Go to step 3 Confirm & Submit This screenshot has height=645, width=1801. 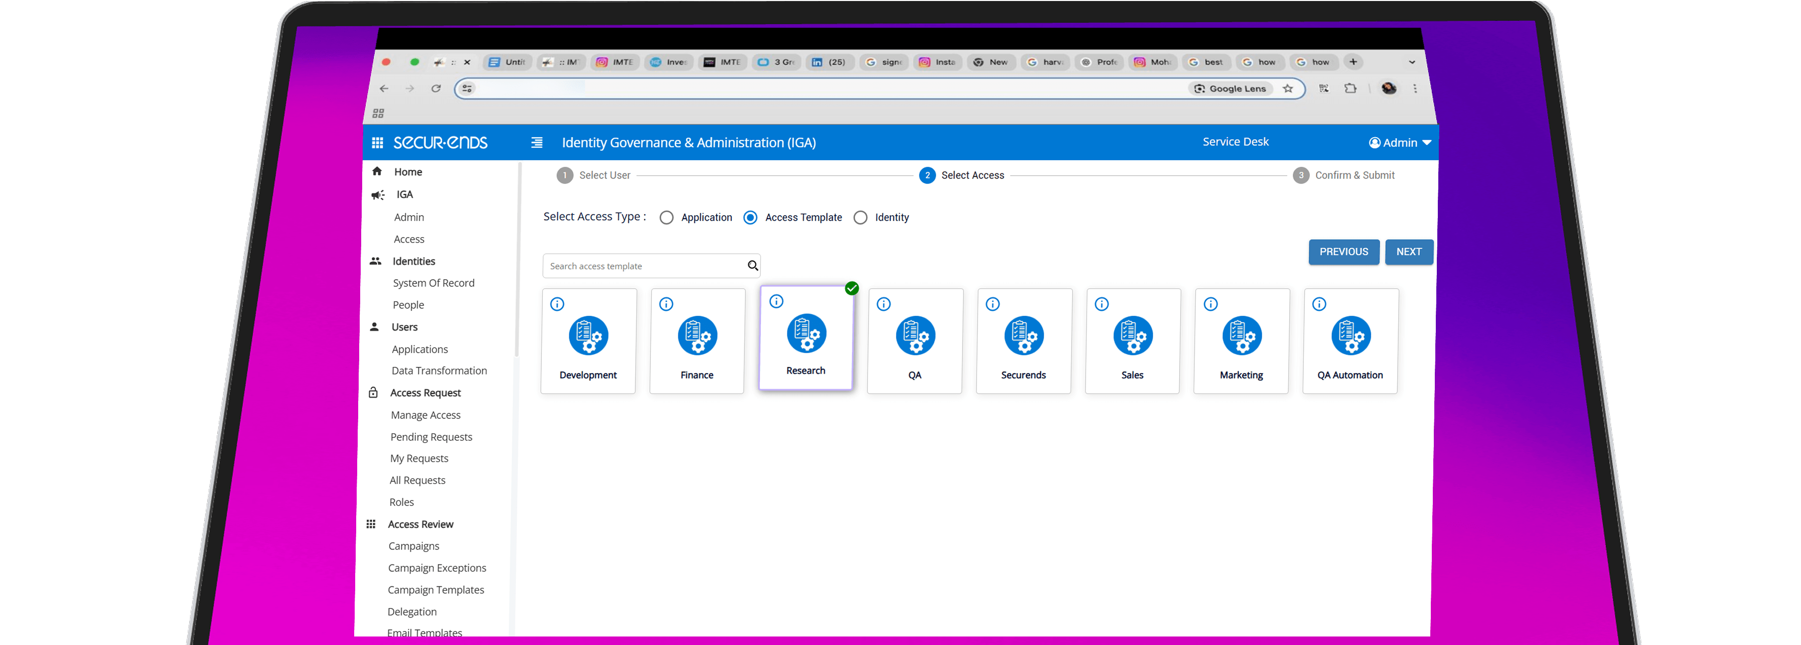(1344, 176)
